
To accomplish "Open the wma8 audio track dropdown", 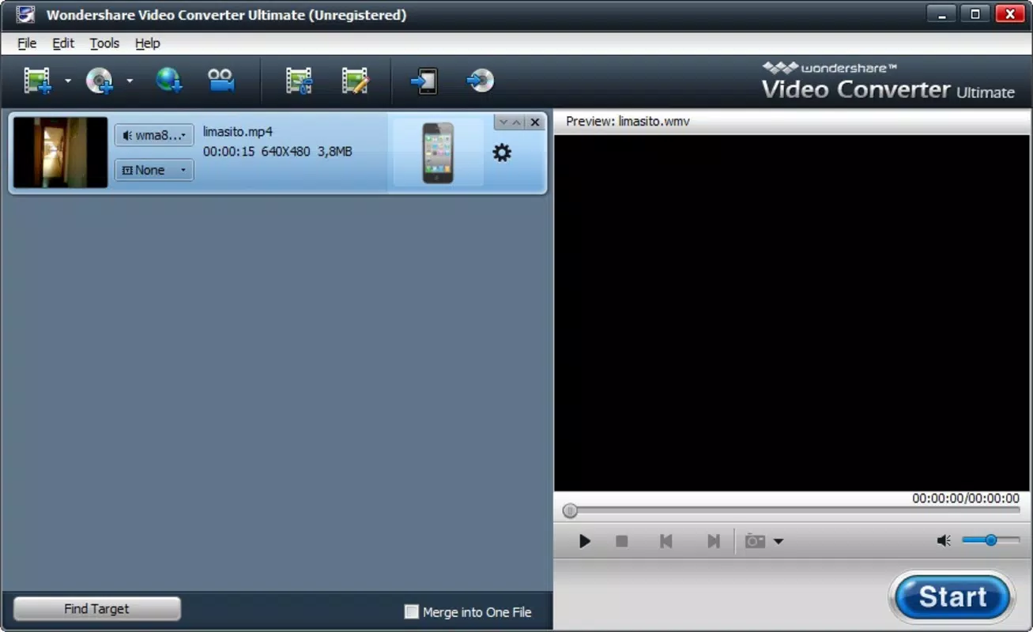I will pyautogui.click(x=154, y=135).
